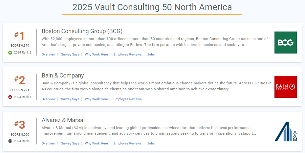Open the Alvarez & Marsal title link
This screenshot has height=153, width=305.
point(63,120)
